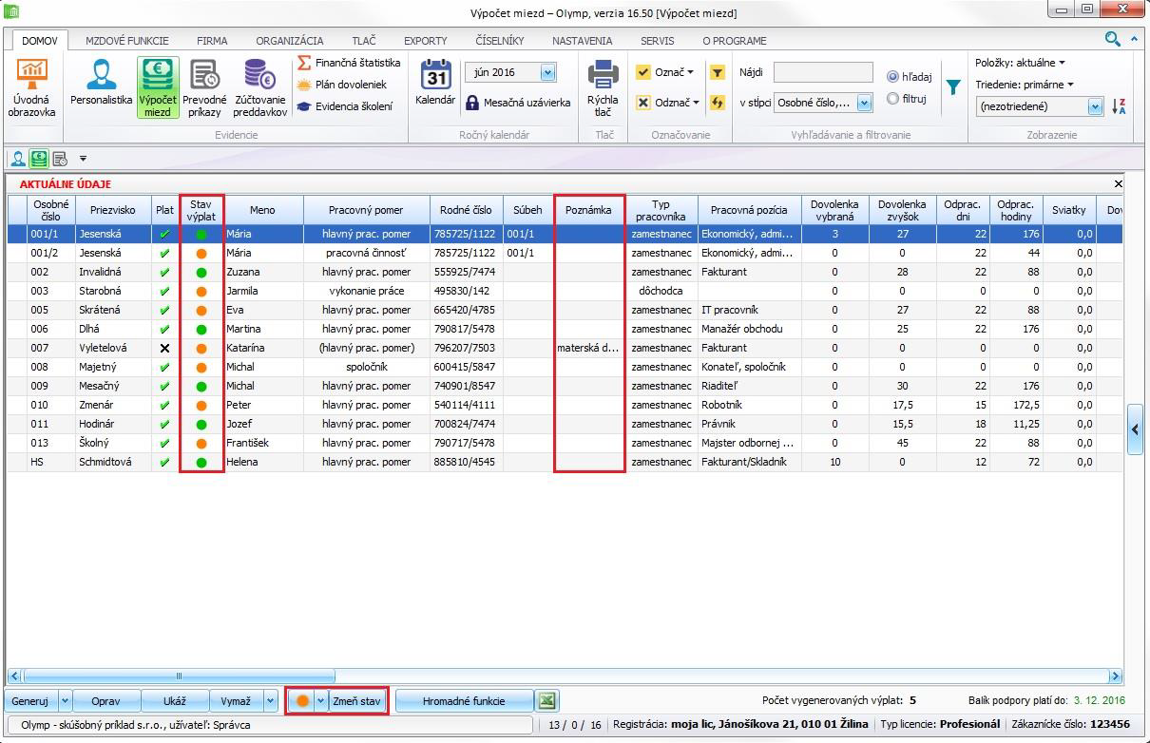Screen dimensions: 1150x743
Task: Click the Generuj button
Action: click(30, 701)
